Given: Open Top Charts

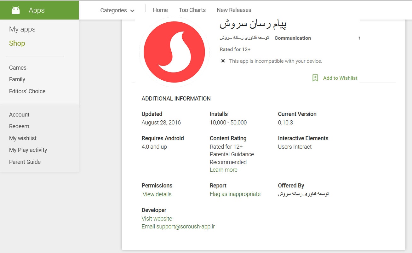Looking at the screenshot, I should pyautogui.click(x=192, y=10).
